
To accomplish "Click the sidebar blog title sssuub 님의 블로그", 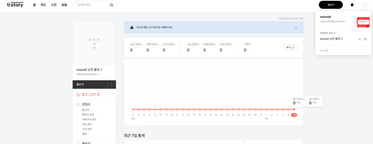I will tap(89, 70).
